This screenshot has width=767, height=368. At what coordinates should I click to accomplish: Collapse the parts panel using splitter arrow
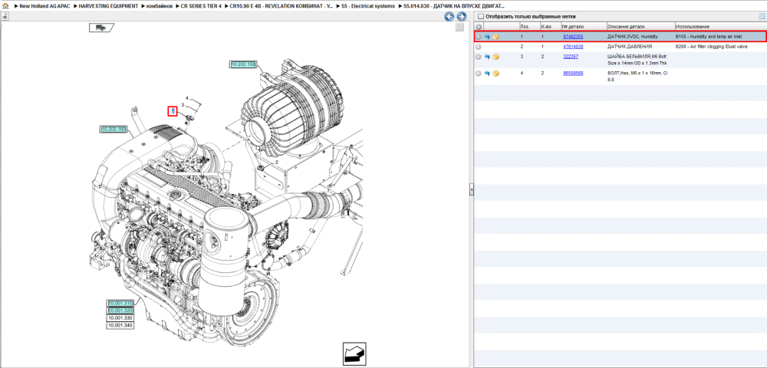click(472, 189)
